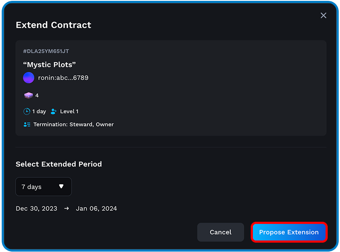Click the termination list icon
Screen dimensions: 340x252
click(x=27, y=124)
